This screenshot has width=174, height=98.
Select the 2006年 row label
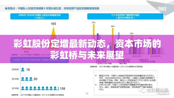point(15,69)
